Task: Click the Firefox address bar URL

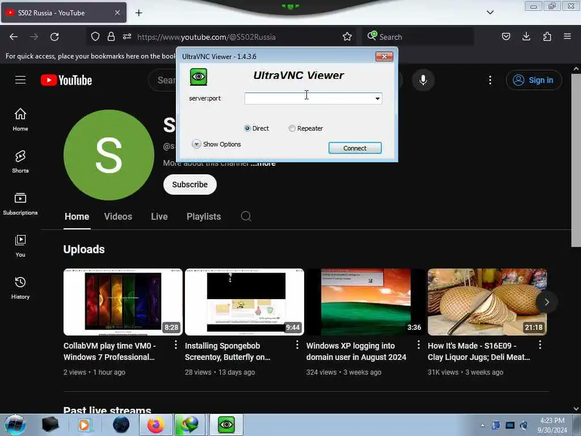Action: point(206,37)
